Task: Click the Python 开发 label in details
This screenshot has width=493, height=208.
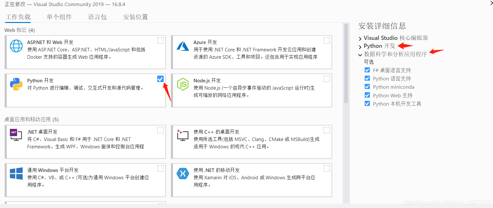Action: [379, 46]
